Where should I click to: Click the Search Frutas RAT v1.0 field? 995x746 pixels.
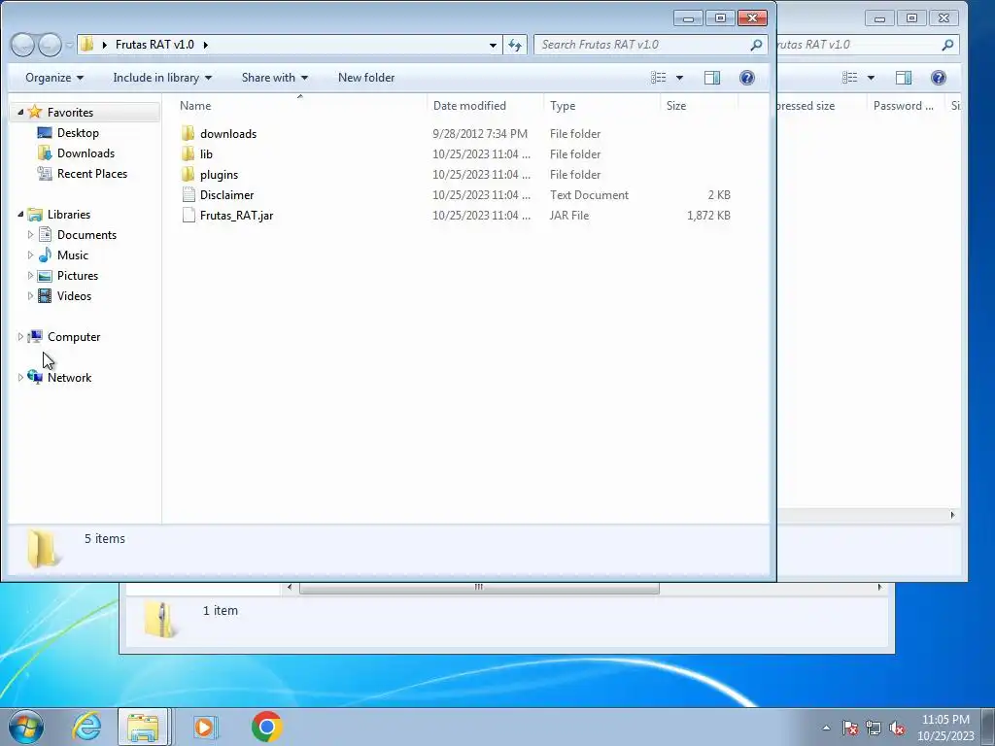click(x=650, y=45)
